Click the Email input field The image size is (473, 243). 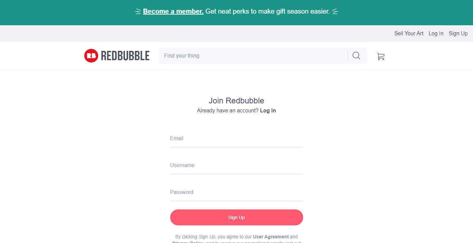[x=236, y=139]
